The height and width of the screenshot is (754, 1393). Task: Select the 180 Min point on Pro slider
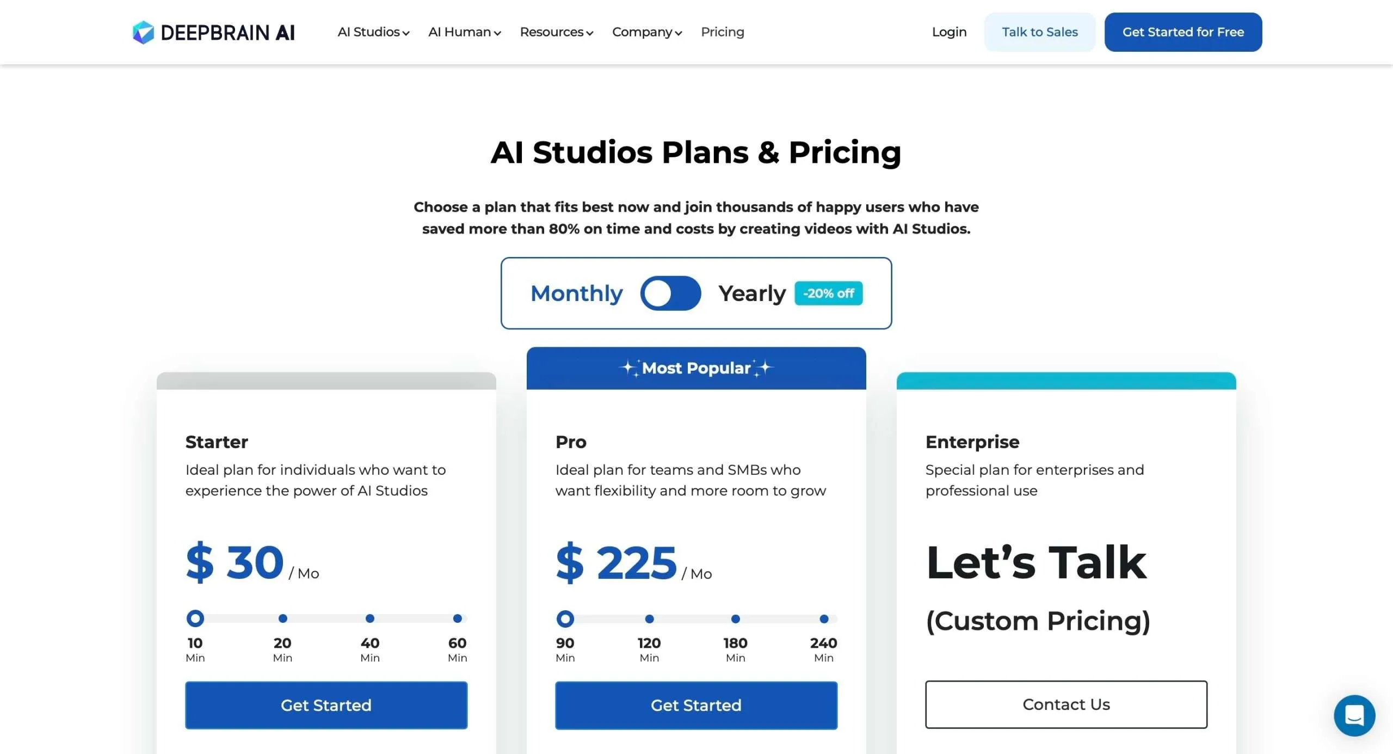(x=735, y=619)
